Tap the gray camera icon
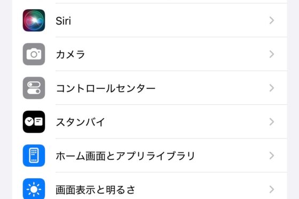 point(34,54)
